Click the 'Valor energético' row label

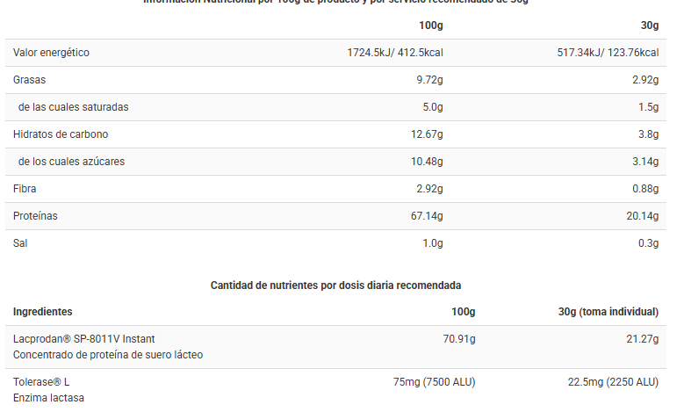pos(51,53)
